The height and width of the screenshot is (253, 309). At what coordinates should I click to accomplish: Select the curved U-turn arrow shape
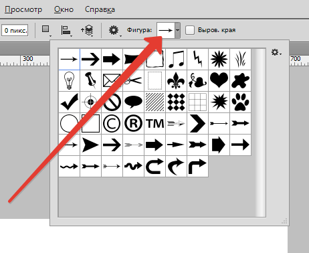(x=154, y=166)
